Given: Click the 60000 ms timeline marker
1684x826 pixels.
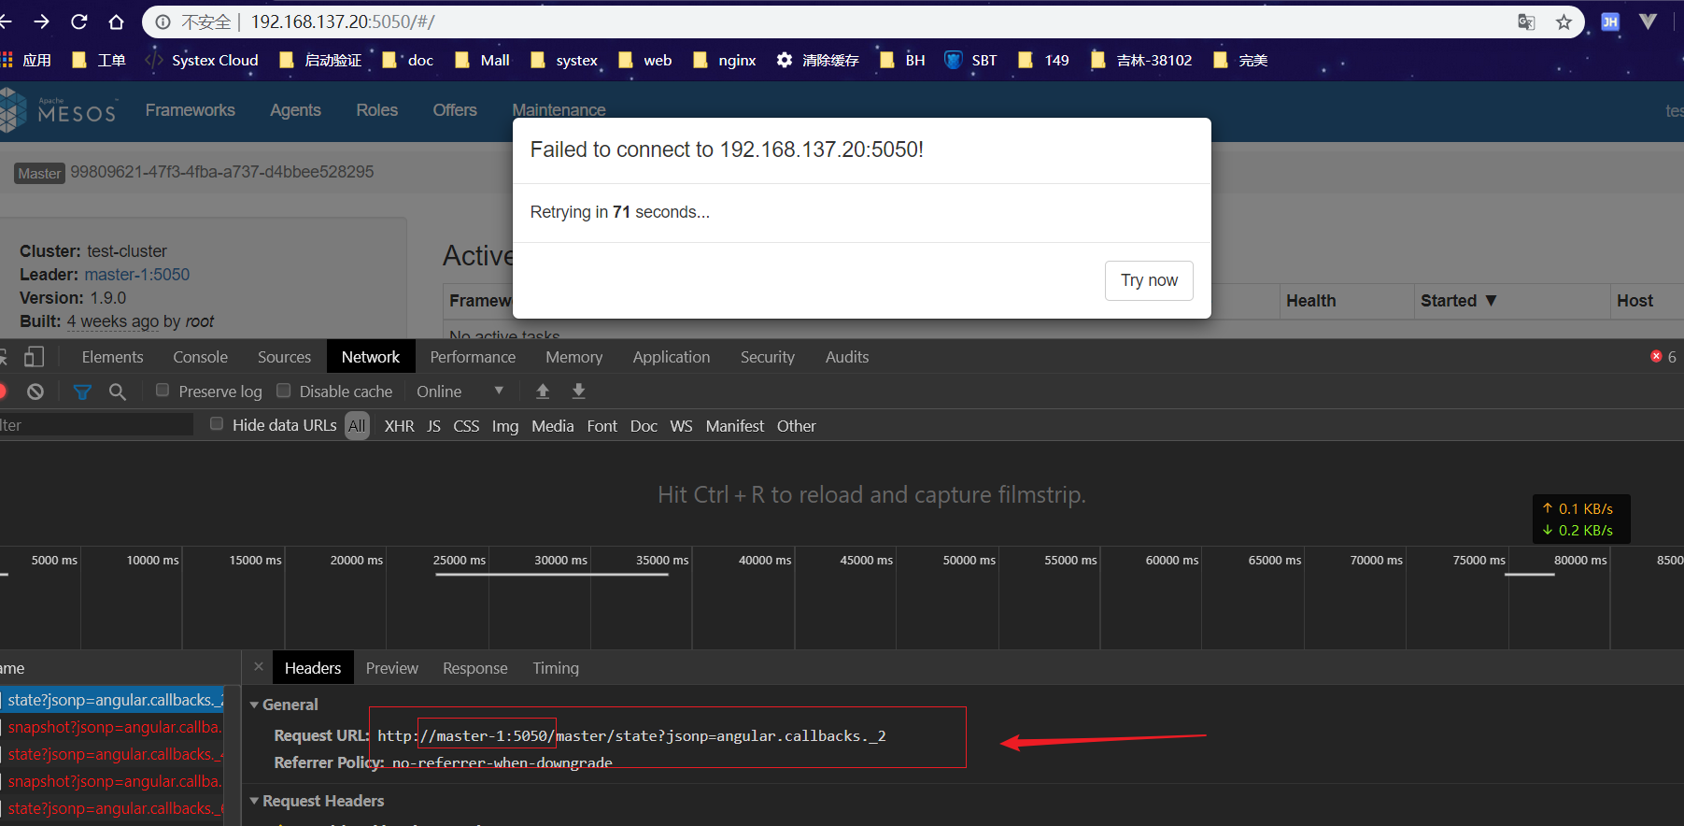Looking at the screenshot, I should coord(1172,560).
